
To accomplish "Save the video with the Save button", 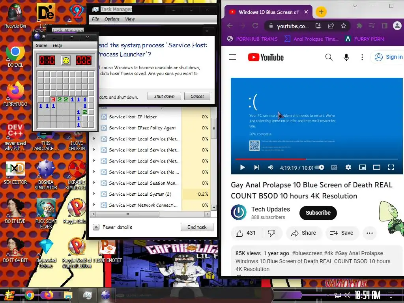I will click(342, 233).
